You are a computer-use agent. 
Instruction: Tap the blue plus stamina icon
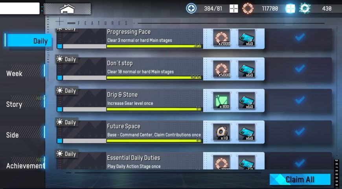click(x=191, y=9)
